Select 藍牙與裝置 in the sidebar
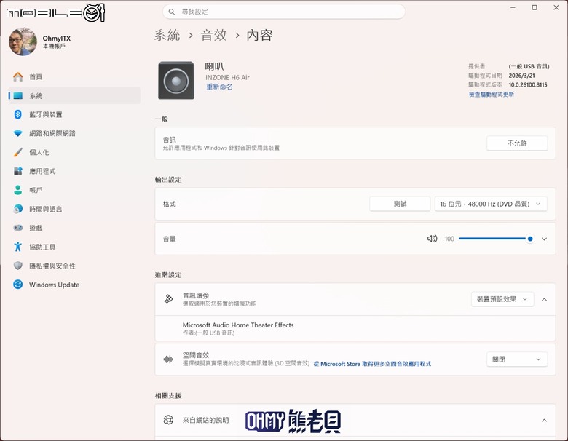 [74, 114]
